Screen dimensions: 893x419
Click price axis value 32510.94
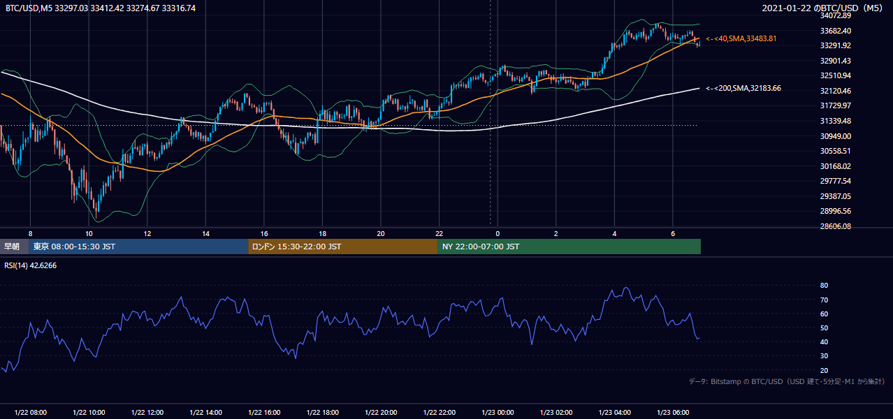pyautogui.click(x=836, y=75)
